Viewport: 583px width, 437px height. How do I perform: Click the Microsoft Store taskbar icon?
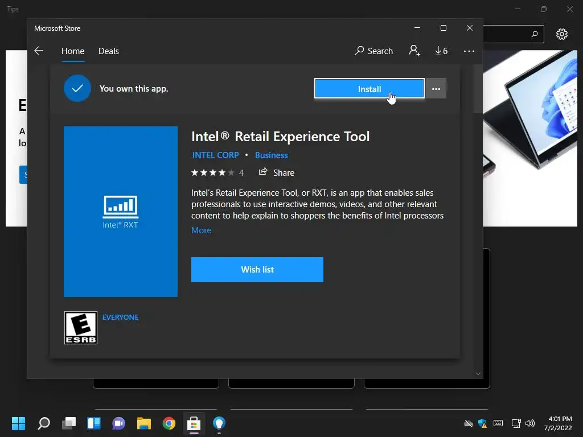[194, 423]
